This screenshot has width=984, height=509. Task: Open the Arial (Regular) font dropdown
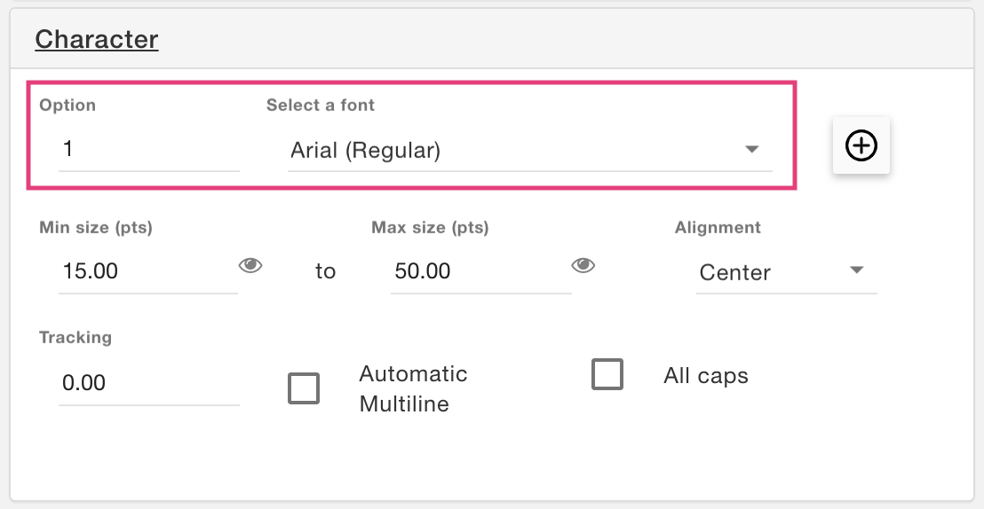click(530, 151)
